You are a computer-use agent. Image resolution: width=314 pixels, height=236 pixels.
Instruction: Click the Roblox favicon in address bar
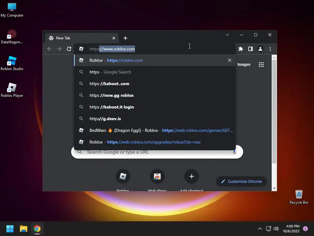coord(81,49)
